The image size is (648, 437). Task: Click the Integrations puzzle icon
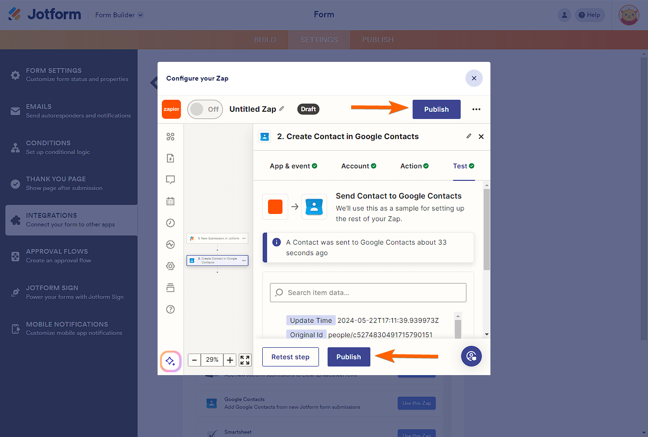click(15, 220)
